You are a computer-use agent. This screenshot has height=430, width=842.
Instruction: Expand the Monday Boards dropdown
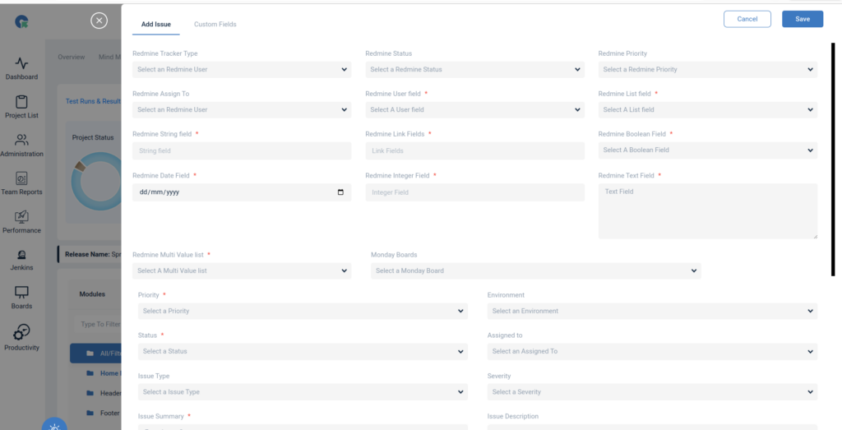[x=535, y=271]
